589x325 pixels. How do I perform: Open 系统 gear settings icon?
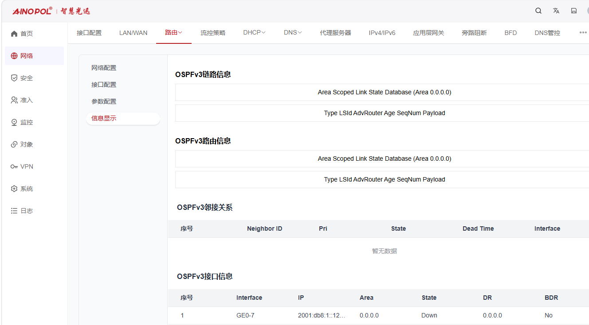click(x=14, y=189)
